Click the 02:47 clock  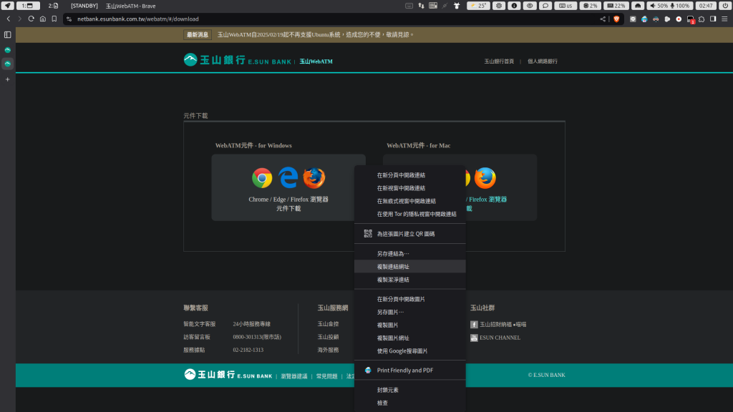pos(706,6)
